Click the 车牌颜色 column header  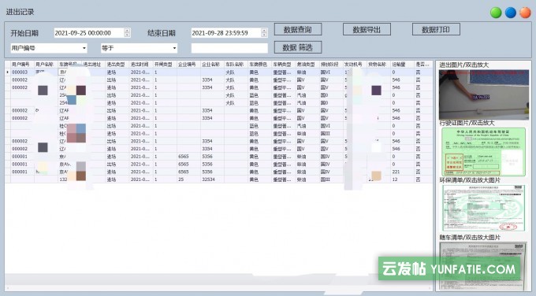point(260,65)
